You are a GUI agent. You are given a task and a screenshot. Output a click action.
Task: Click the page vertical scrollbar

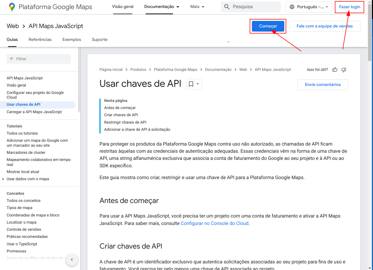tap(370, 33)
